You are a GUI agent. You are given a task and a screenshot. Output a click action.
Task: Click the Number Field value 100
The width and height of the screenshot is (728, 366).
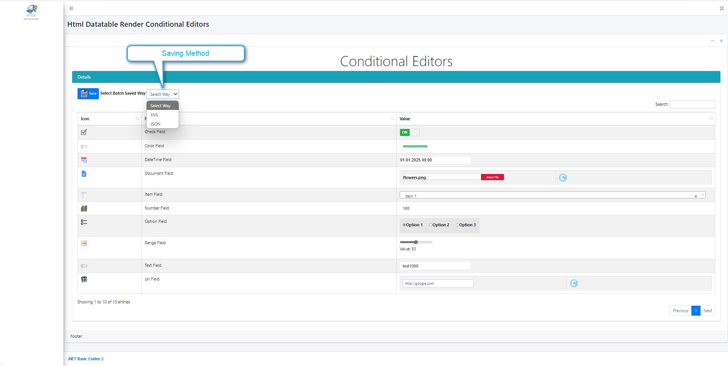(x=406, y=208)
